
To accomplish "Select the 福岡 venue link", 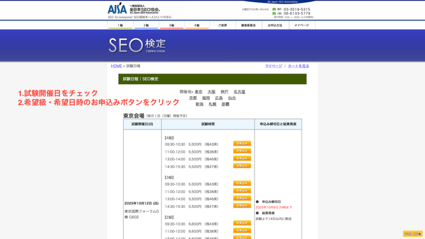I will pos(205,98).
